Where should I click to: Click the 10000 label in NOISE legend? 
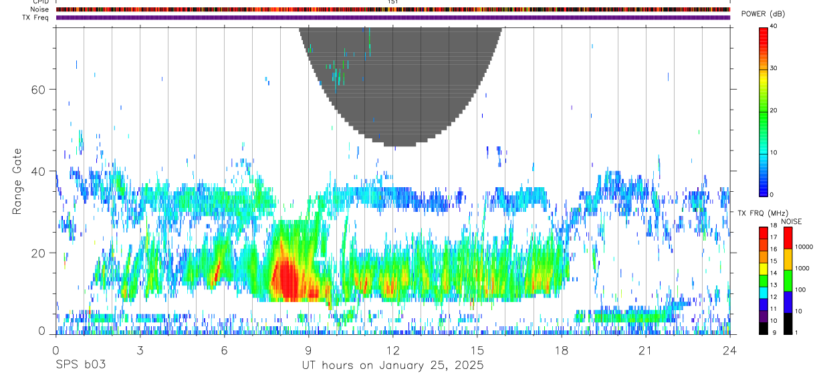[803, 247]
